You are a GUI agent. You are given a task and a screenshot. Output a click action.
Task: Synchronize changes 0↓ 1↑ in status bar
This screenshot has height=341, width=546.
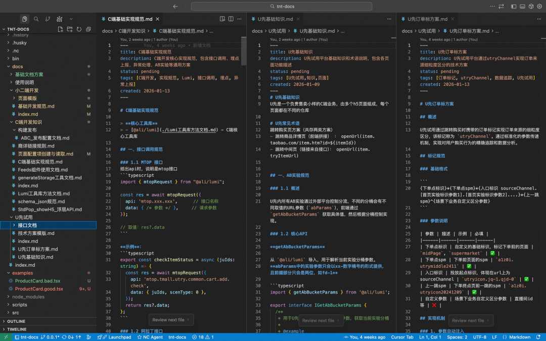[x=71, y=337]
